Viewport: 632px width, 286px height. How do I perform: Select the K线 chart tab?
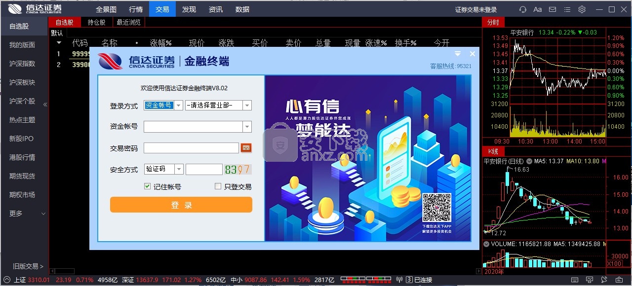(493, 151)
